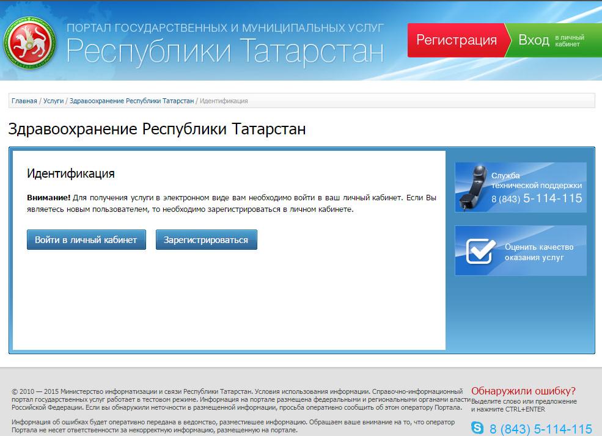Click the Skype icon in the footer
This screenshot has height=436, width=602.
point(479,429)
